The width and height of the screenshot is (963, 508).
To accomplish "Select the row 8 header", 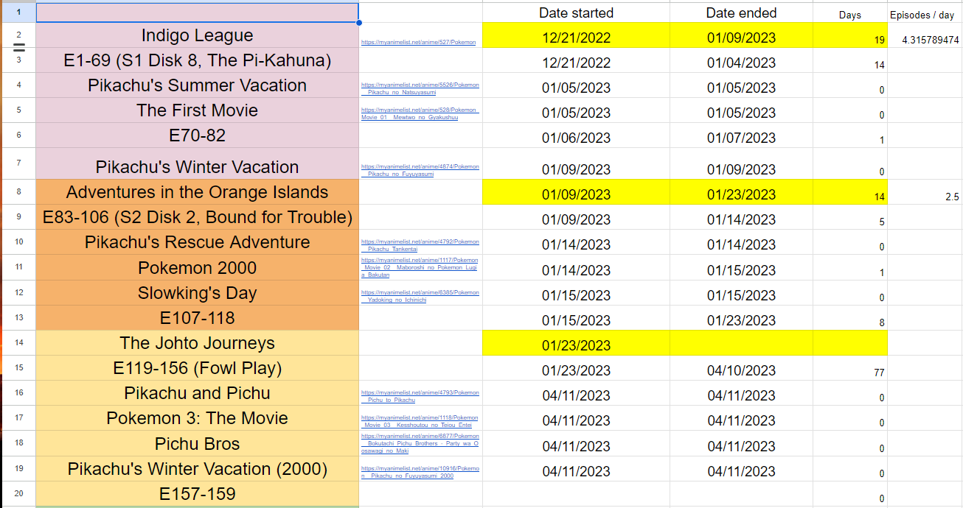I will click(18, 192).
